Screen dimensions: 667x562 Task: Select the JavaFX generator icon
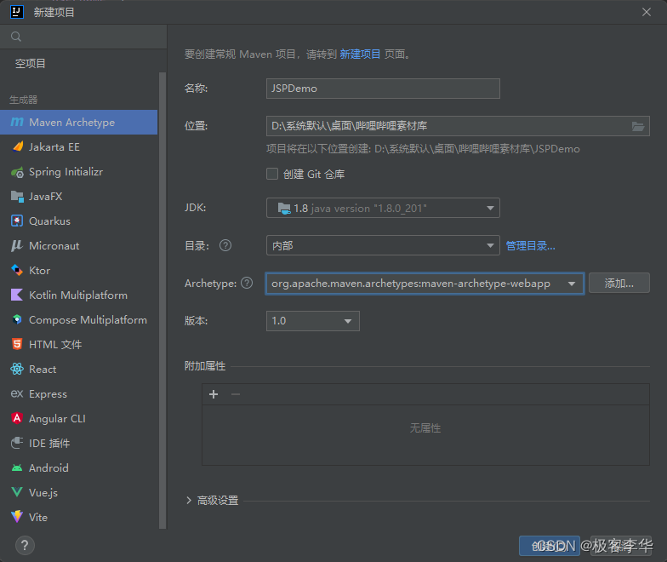coord(17,196)
